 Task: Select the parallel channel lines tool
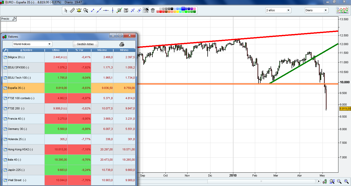point(139,11)
